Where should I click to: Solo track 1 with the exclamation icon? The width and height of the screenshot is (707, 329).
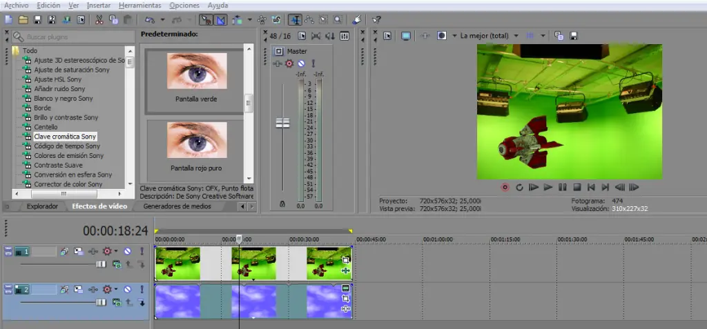click(x=142, y=252)
